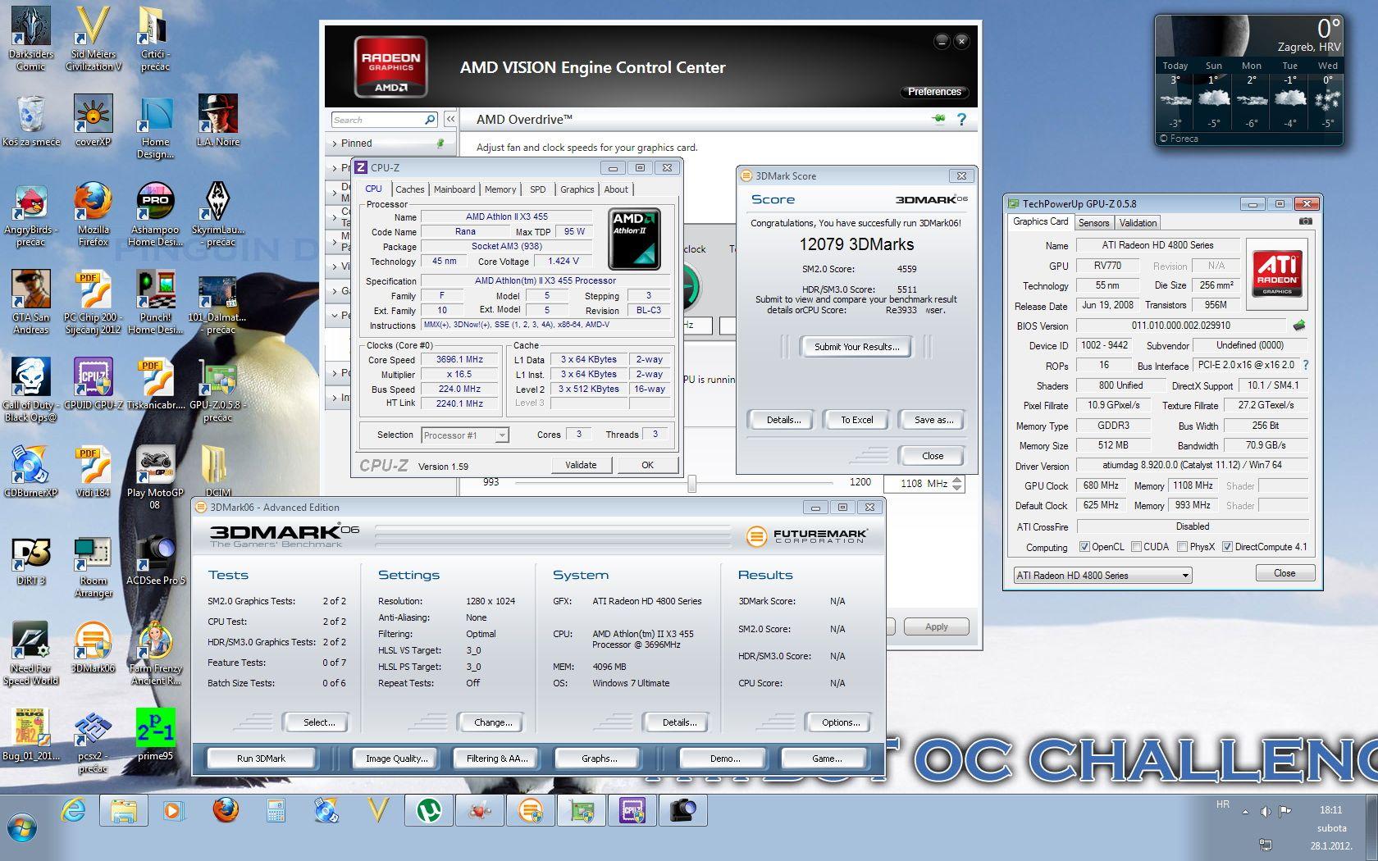Open pcsx2 desktop shortcut
Viewport: 1378px width, 861px height.
(x=93, y=740)
